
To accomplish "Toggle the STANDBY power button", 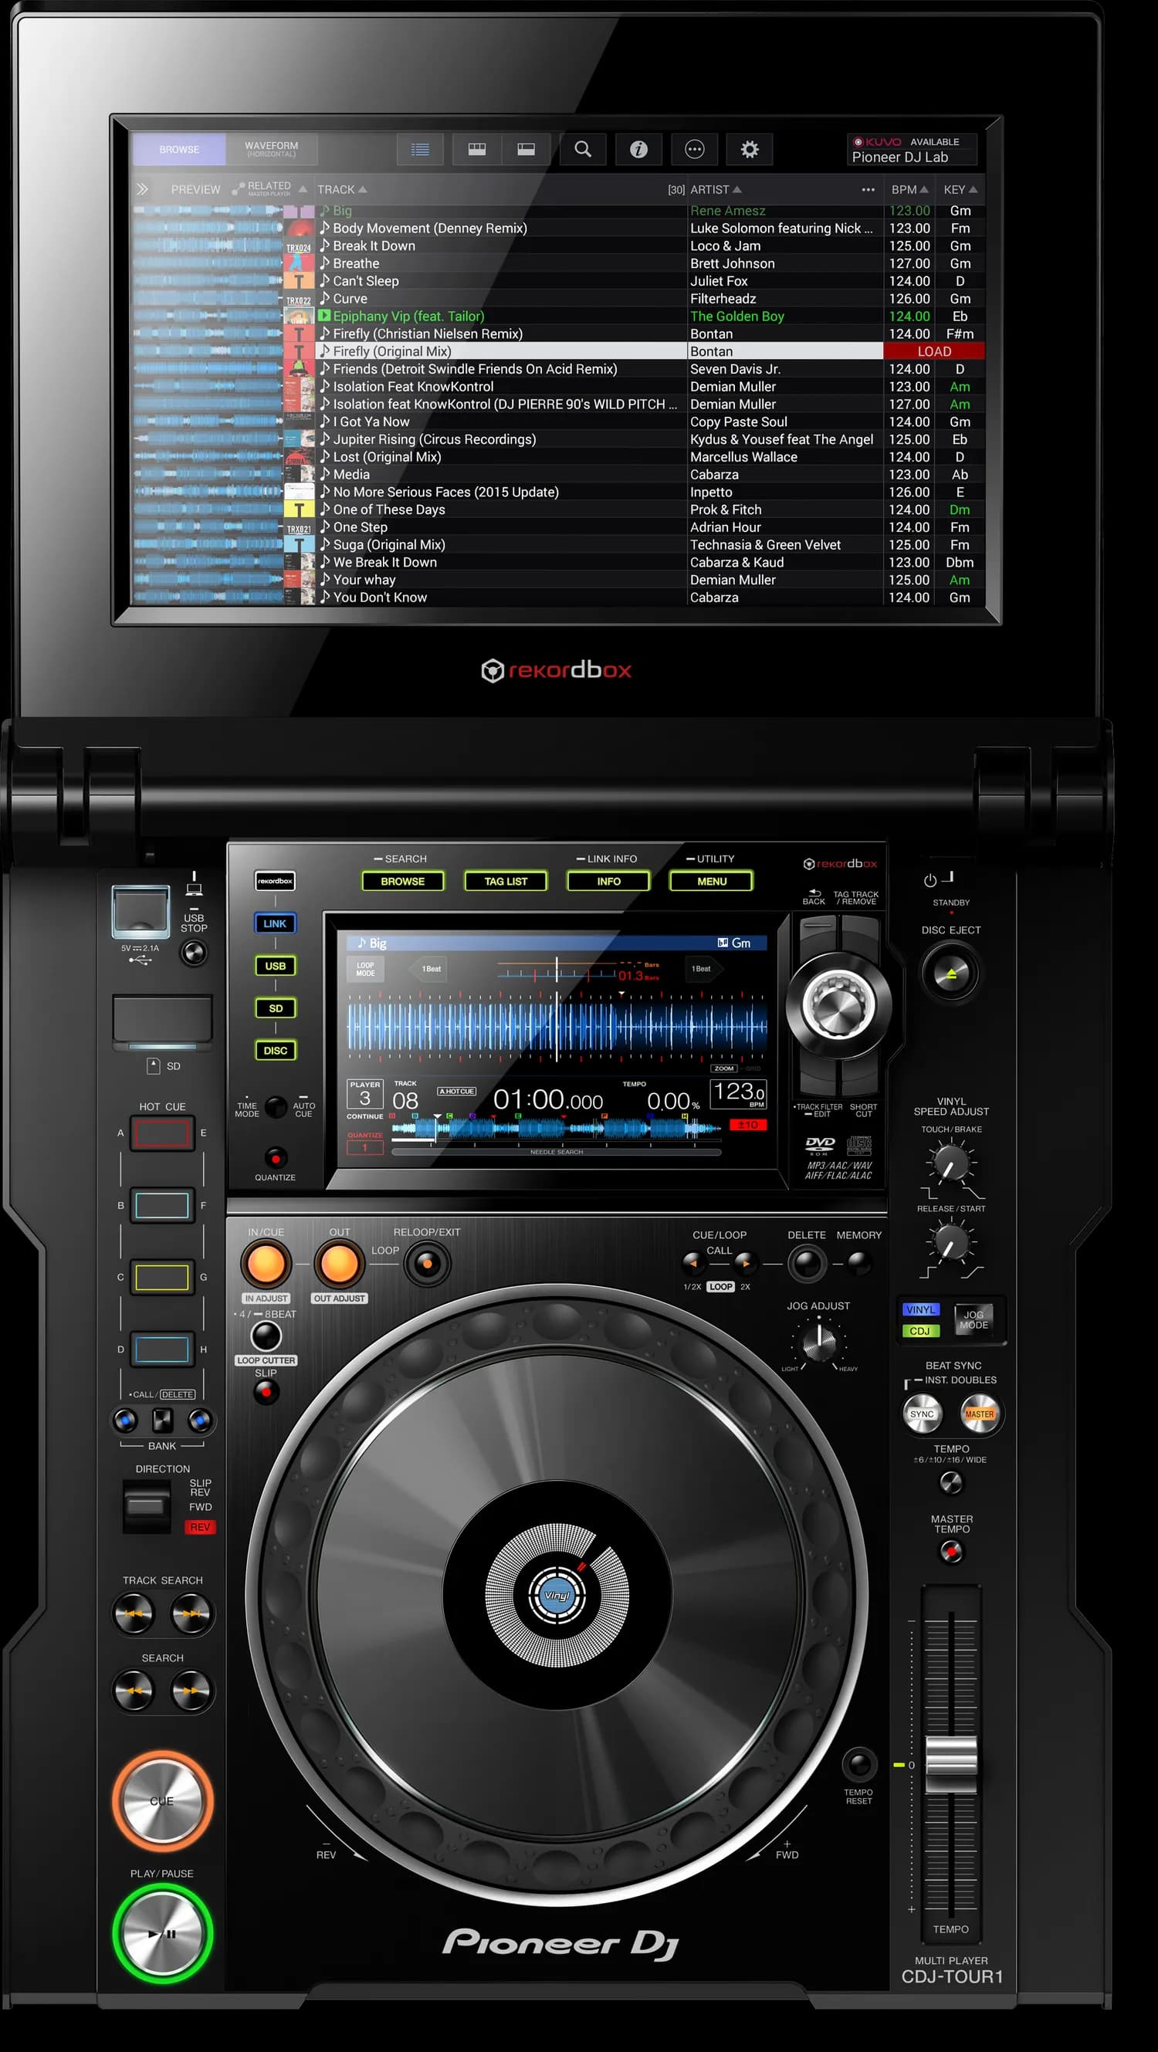I will pos(939,880).
